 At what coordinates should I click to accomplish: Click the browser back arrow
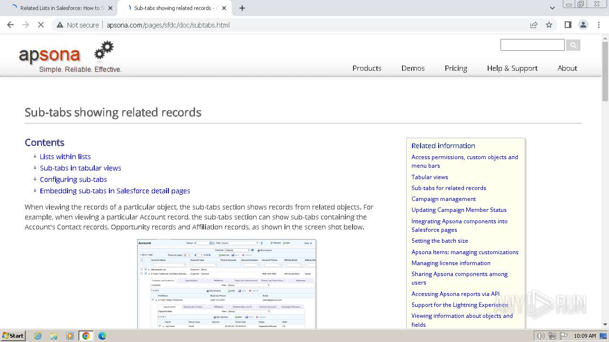tap(10, 25)
